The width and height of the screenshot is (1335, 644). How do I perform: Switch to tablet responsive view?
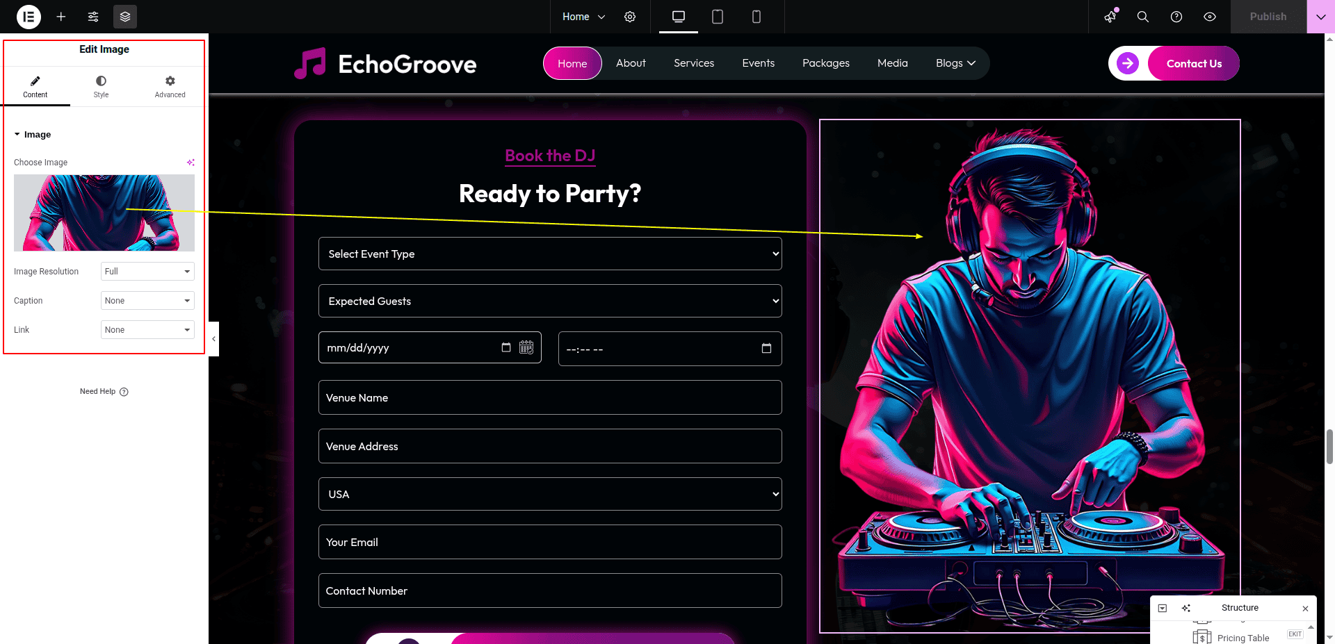(718, 17)
